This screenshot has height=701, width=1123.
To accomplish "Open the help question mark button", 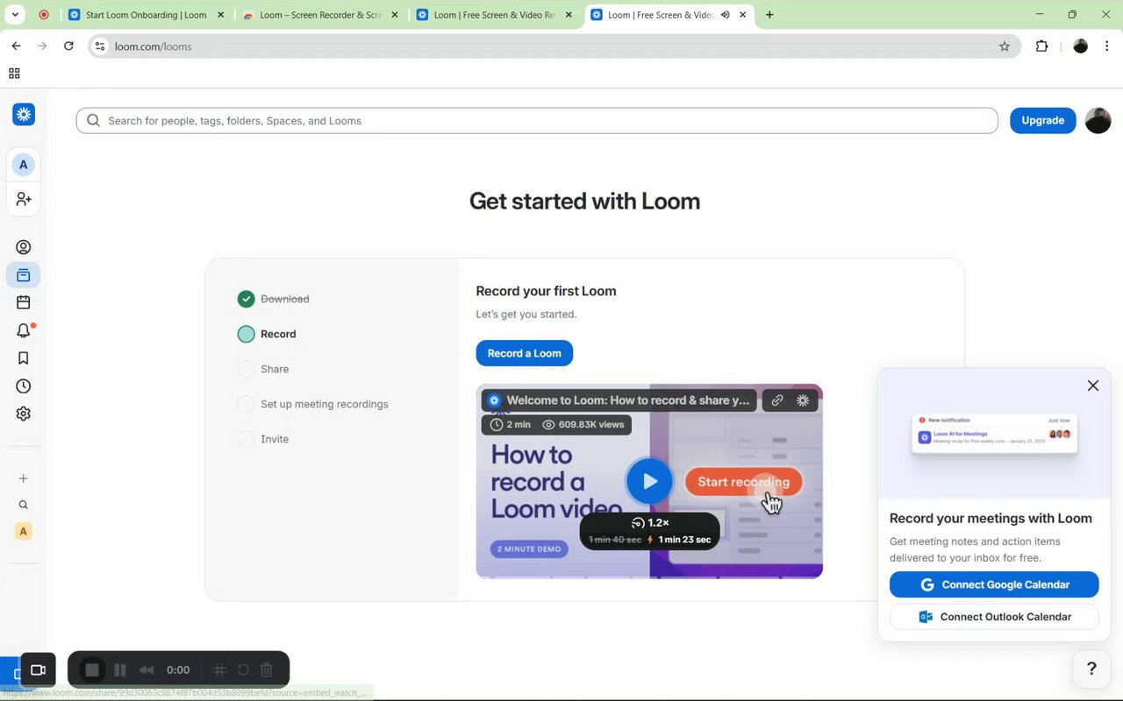I will [x=1091, y=669].
